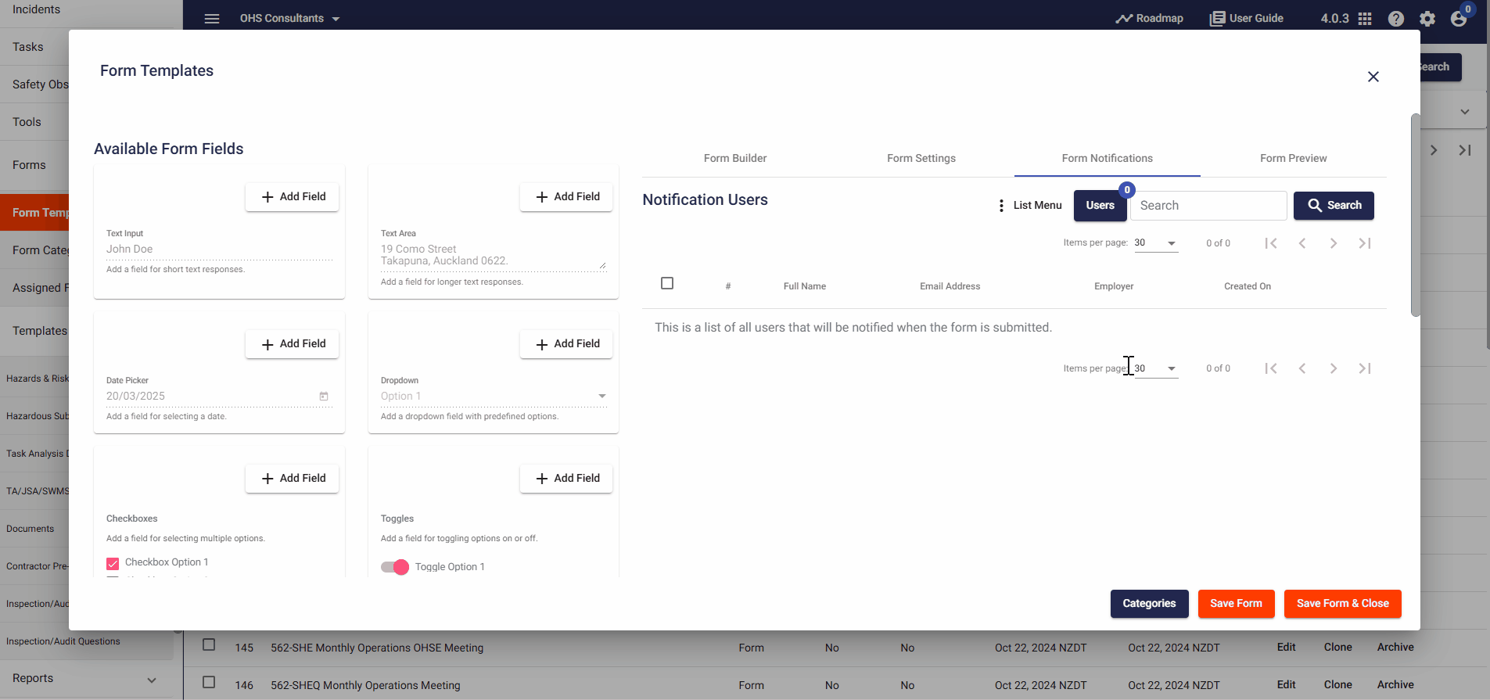Open the help question mark icon
The image size is (1490, 700).
1396,19
